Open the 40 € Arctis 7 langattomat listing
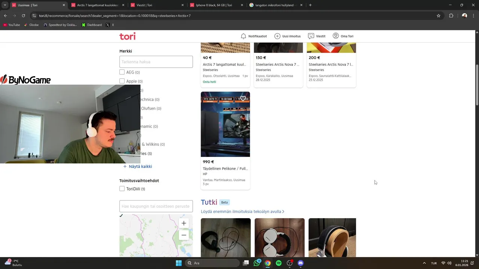The height and width of the screenshot is (269, 479). 225,65
